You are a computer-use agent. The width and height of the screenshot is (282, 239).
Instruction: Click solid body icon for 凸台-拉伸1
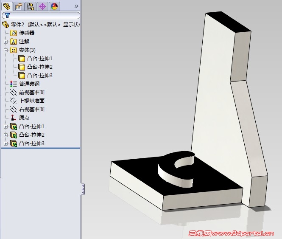[22, 59]
